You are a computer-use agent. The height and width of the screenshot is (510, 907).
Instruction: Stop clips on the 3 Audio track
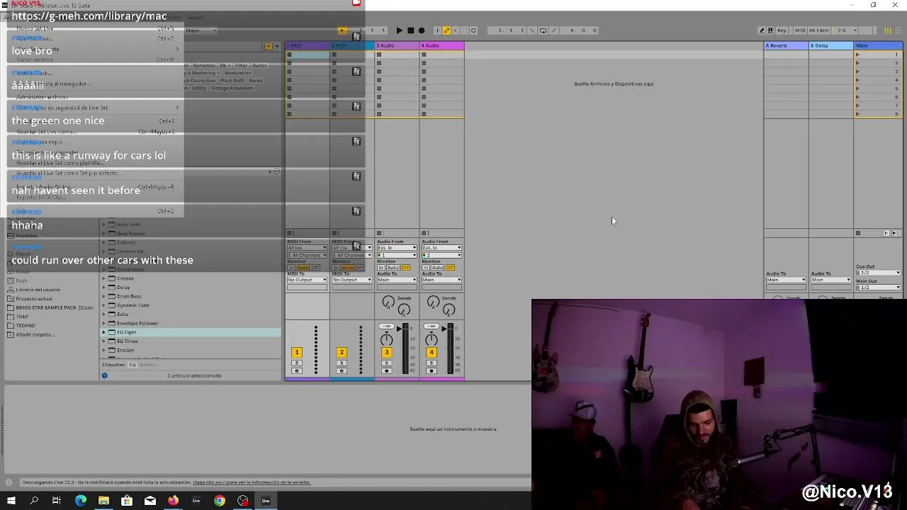[x=379, y=233]
